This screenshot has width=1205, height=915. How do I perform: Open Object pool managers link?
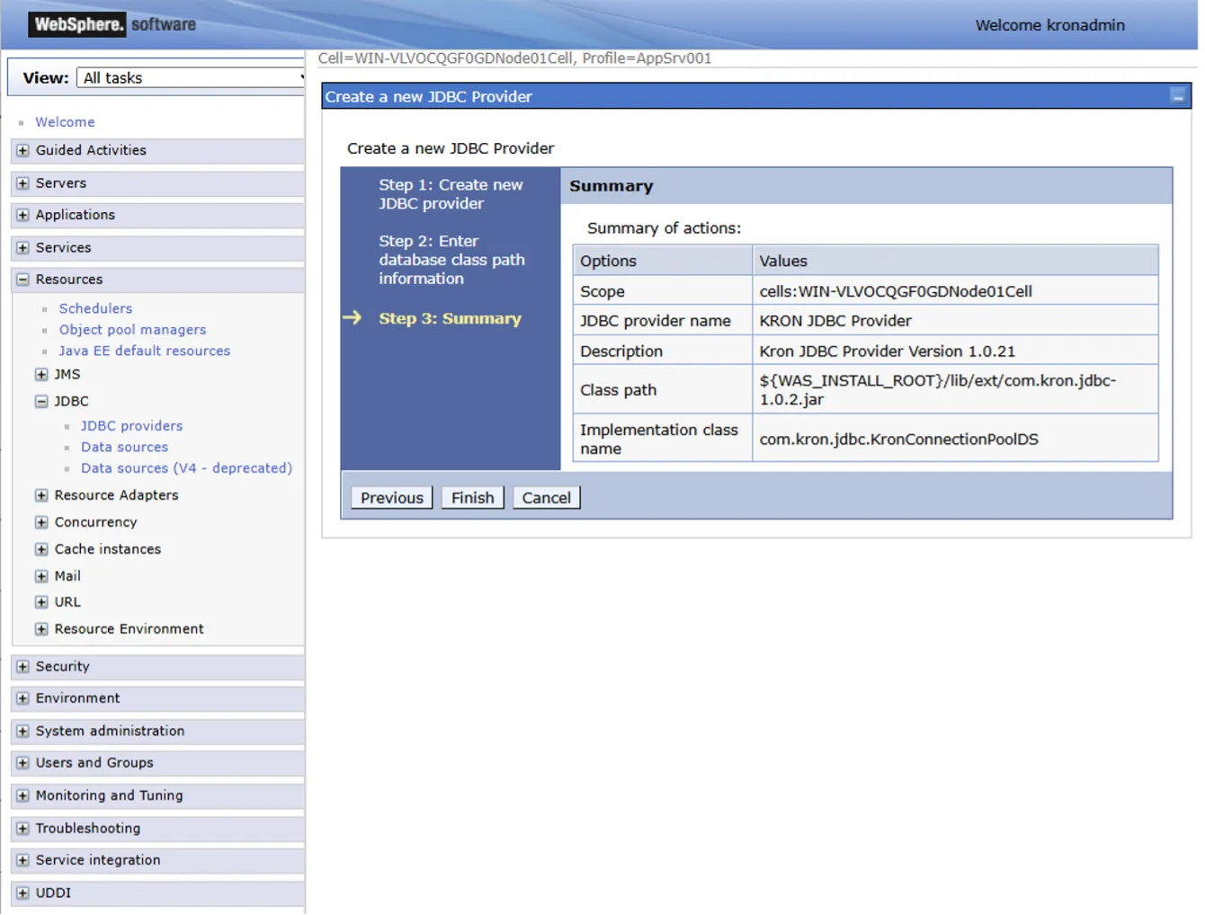coord(132,330)
